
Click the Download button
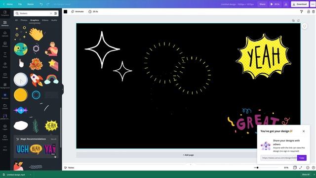pyautogui.click(x=300, y=4)
